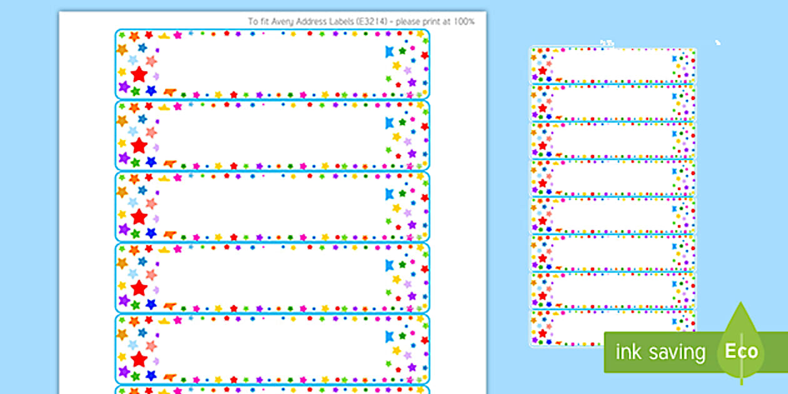This screenshot has height=394, width=788.
Task: Click the blue ribbon star in the label corner
Action: 389,51
